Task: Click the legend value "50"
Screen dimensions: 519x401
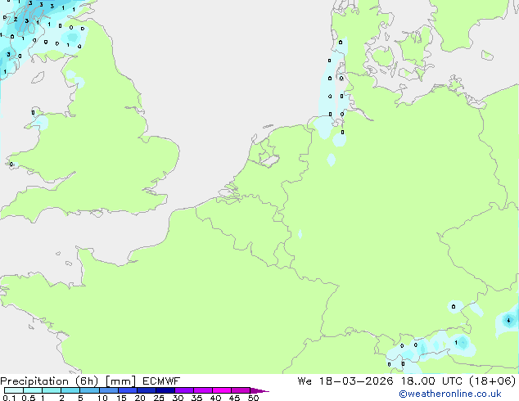Action: [x=254, y=398]
